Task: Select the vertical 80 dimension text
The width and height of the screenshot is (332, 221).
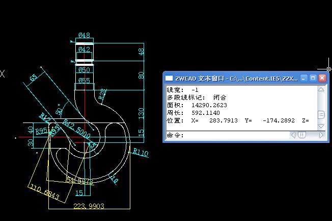Action: click(141, 75)
